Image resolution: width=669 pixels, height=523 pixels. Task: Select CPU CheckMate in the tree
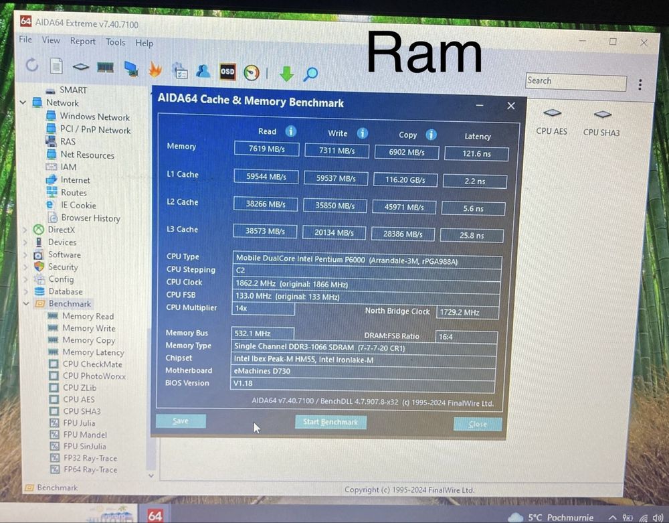coord(92,364)
